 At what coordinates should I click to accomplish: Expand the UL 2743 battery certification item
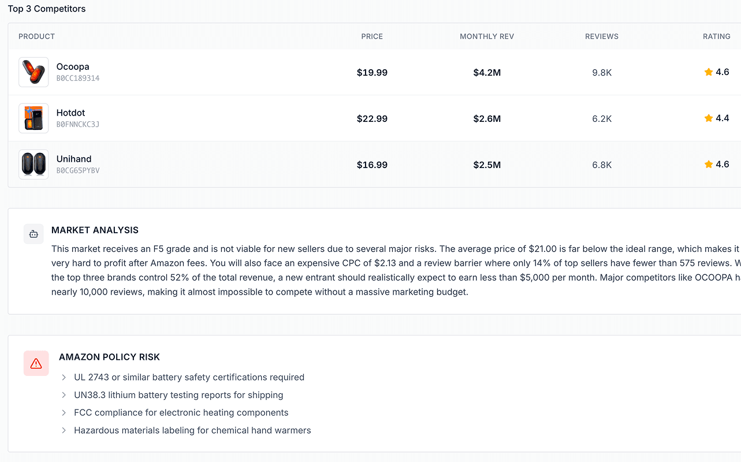[64, 377]
